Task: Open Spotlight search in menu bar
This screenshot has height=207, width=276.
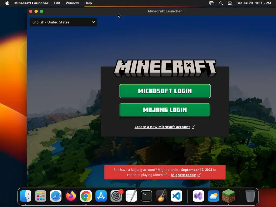Action: pyautogui.click(x=221, y=3)
